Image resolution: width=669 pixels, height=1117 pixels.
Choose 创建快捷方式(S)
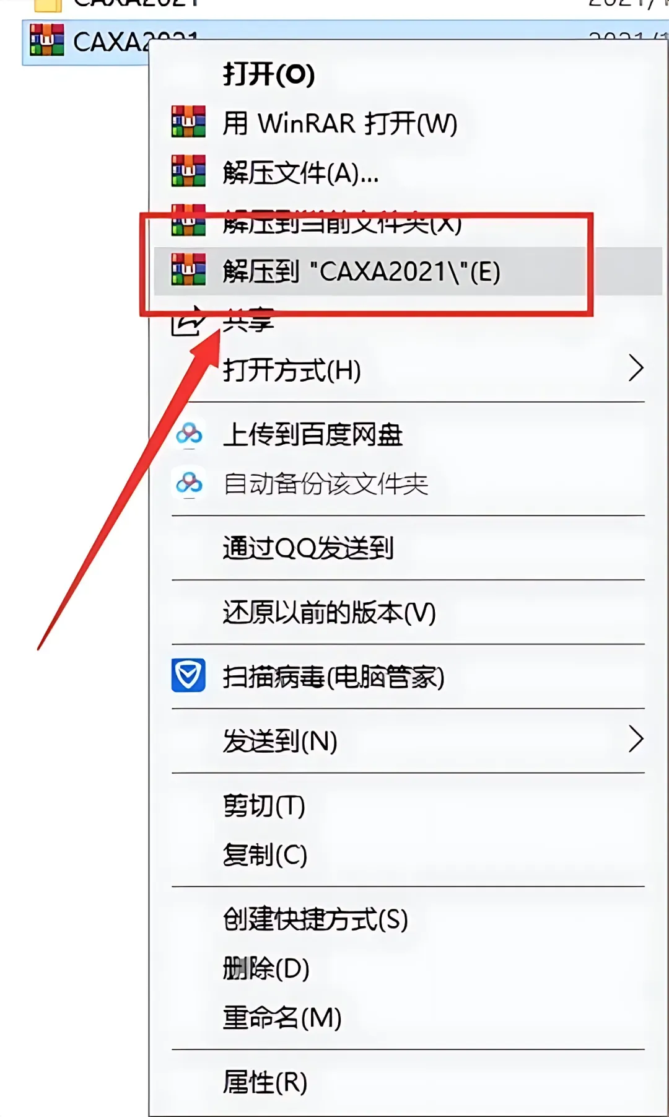coord(315,919)
